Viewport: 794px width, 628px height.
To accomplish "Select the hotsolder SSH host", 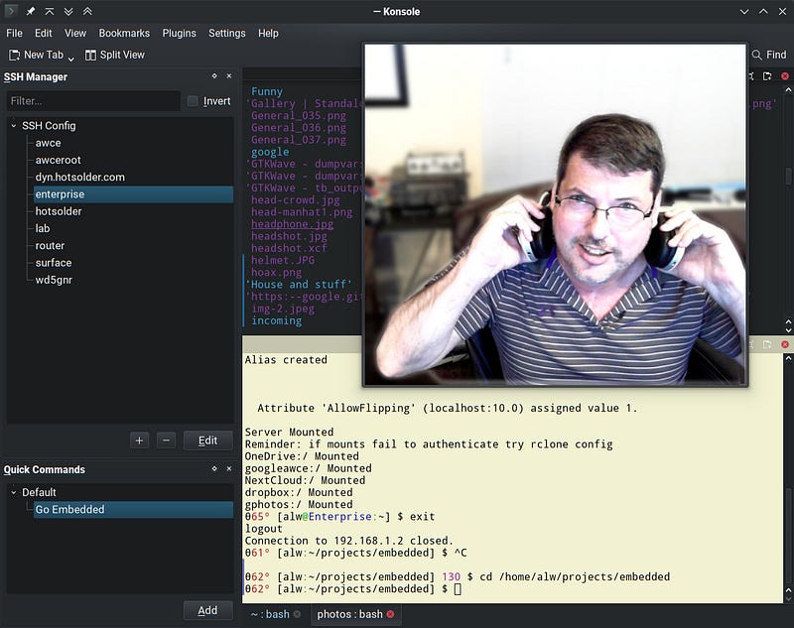I will pos(60,211).
